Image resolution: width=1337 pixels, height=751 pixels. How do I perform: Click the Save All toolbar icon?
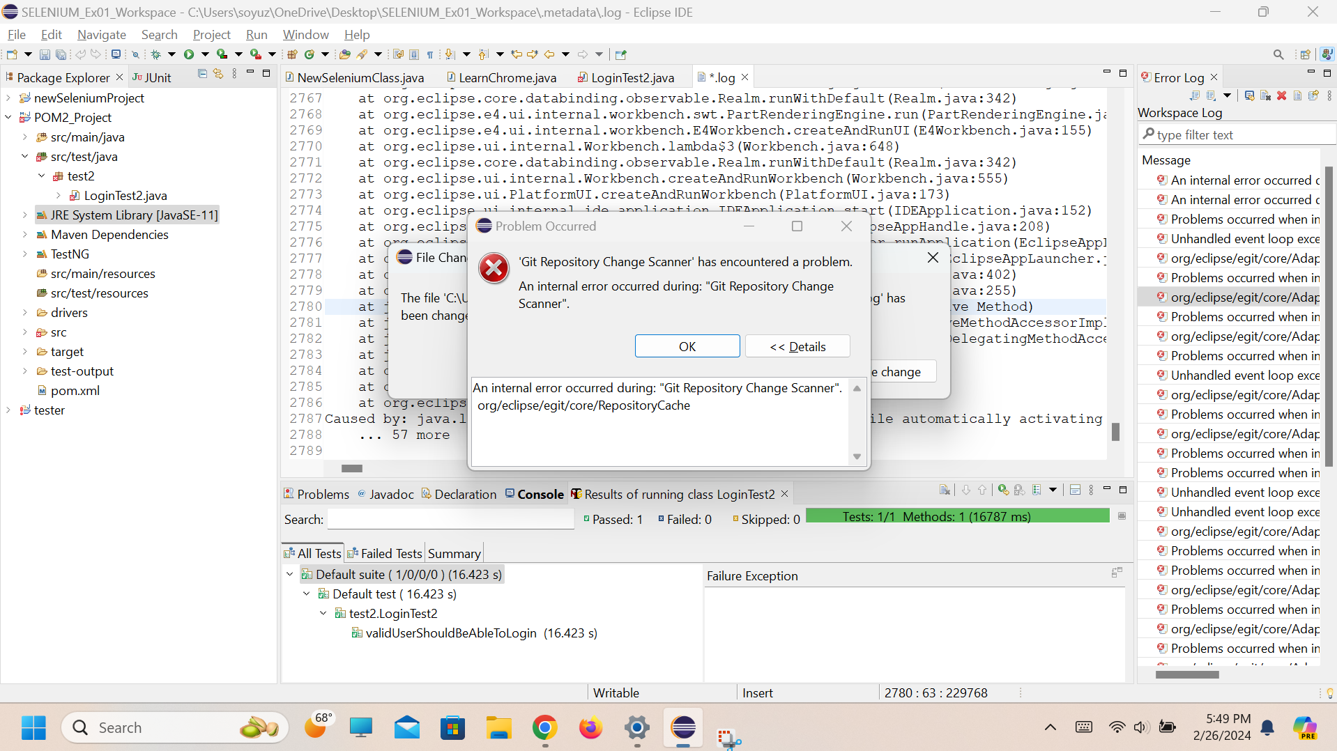[x=61, y=54]
